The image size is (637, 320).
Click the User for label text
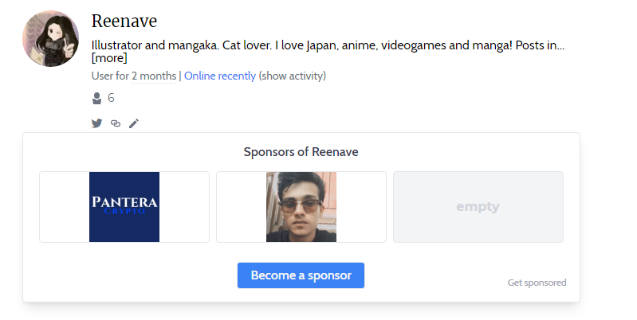click(110, 76)
